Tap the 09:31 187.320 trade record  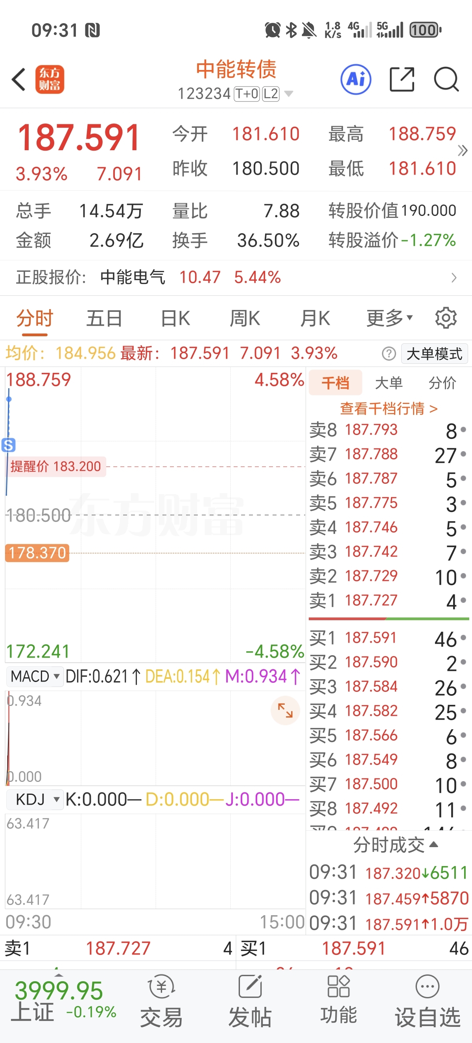[x=389, y=873]
